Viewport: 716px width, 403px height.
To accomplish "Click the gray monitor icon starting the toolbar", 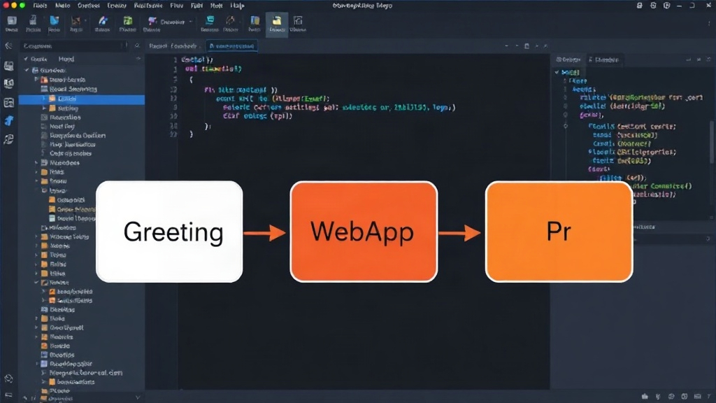I will tap(12, 20).
